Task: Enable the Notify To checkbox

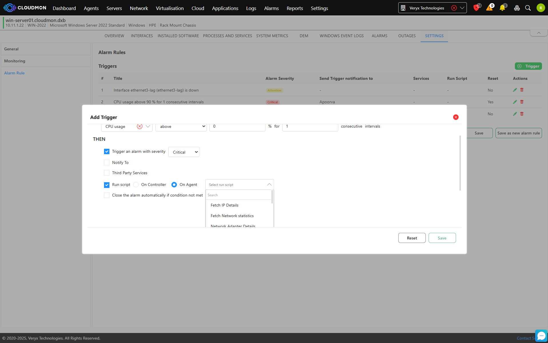Action: tap(107, 162)
